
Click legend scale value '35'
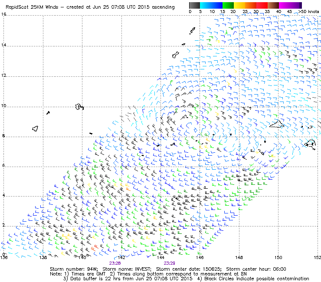267,12
